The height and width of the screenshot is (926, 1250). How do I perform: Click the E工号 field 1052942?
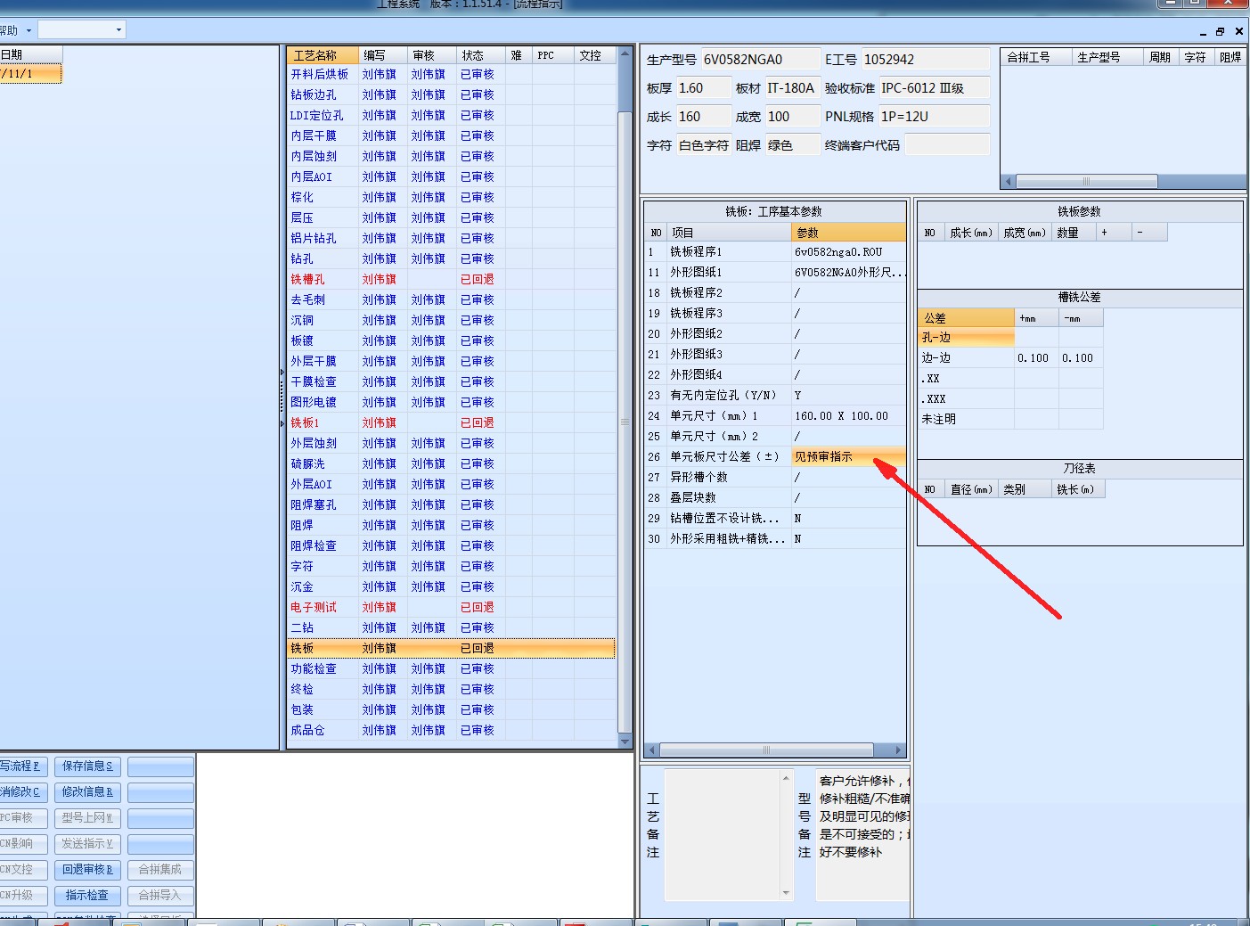926,60
